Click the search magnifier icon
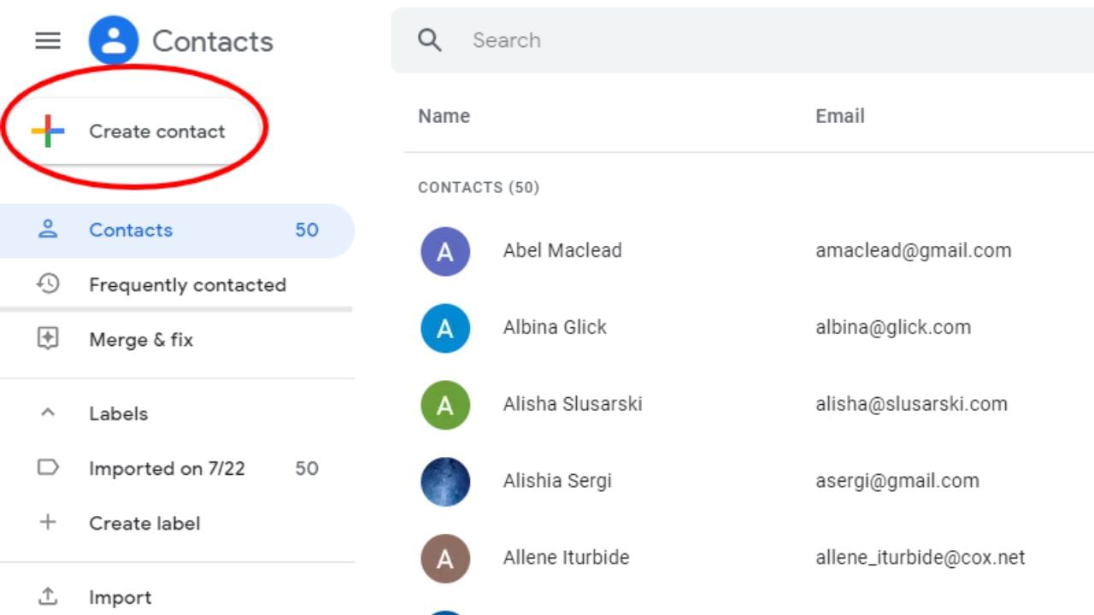The image size is (1094, 615). tap(429, 40)
